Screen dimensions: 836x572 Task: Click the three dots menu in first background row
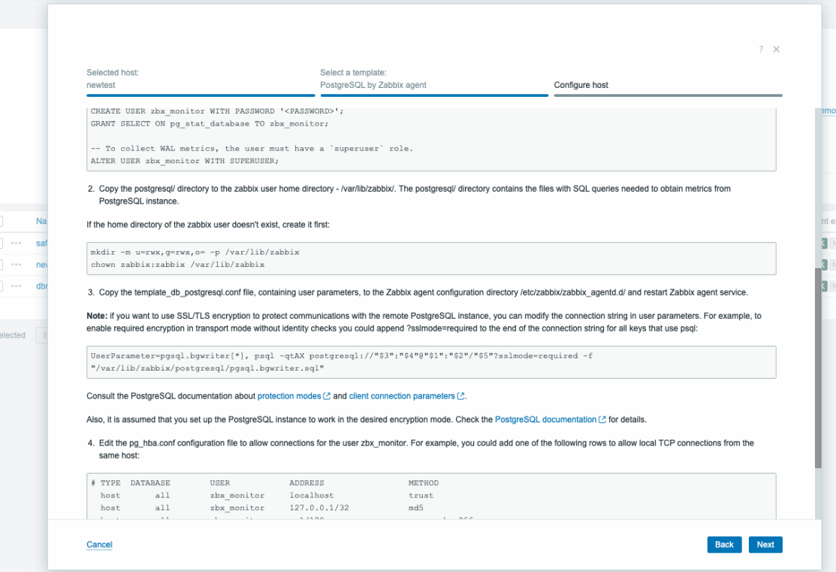(17, 244)
